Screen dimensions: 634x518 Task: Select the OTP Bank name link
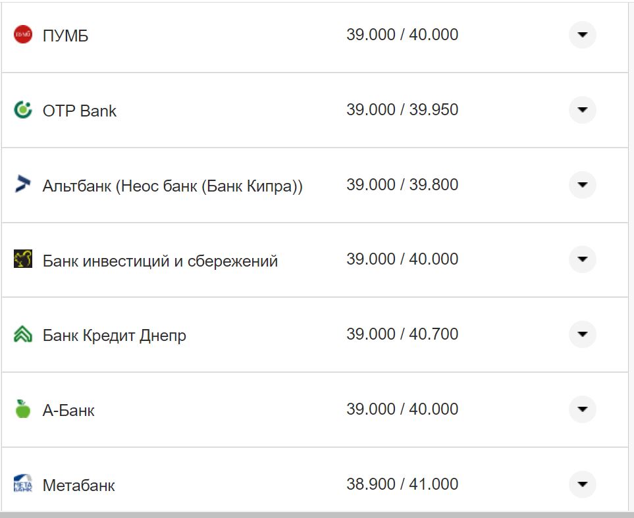point(79,110)
